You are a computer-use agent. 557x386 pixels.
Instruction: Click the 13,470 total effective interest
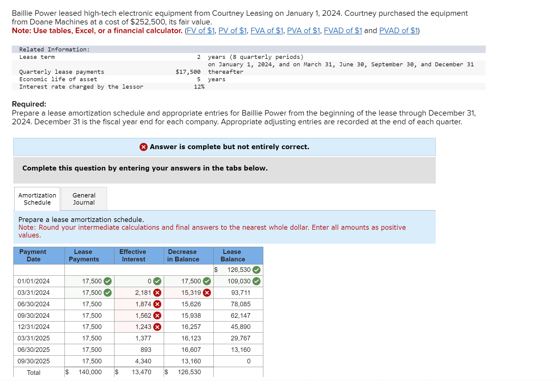point(141,372)
